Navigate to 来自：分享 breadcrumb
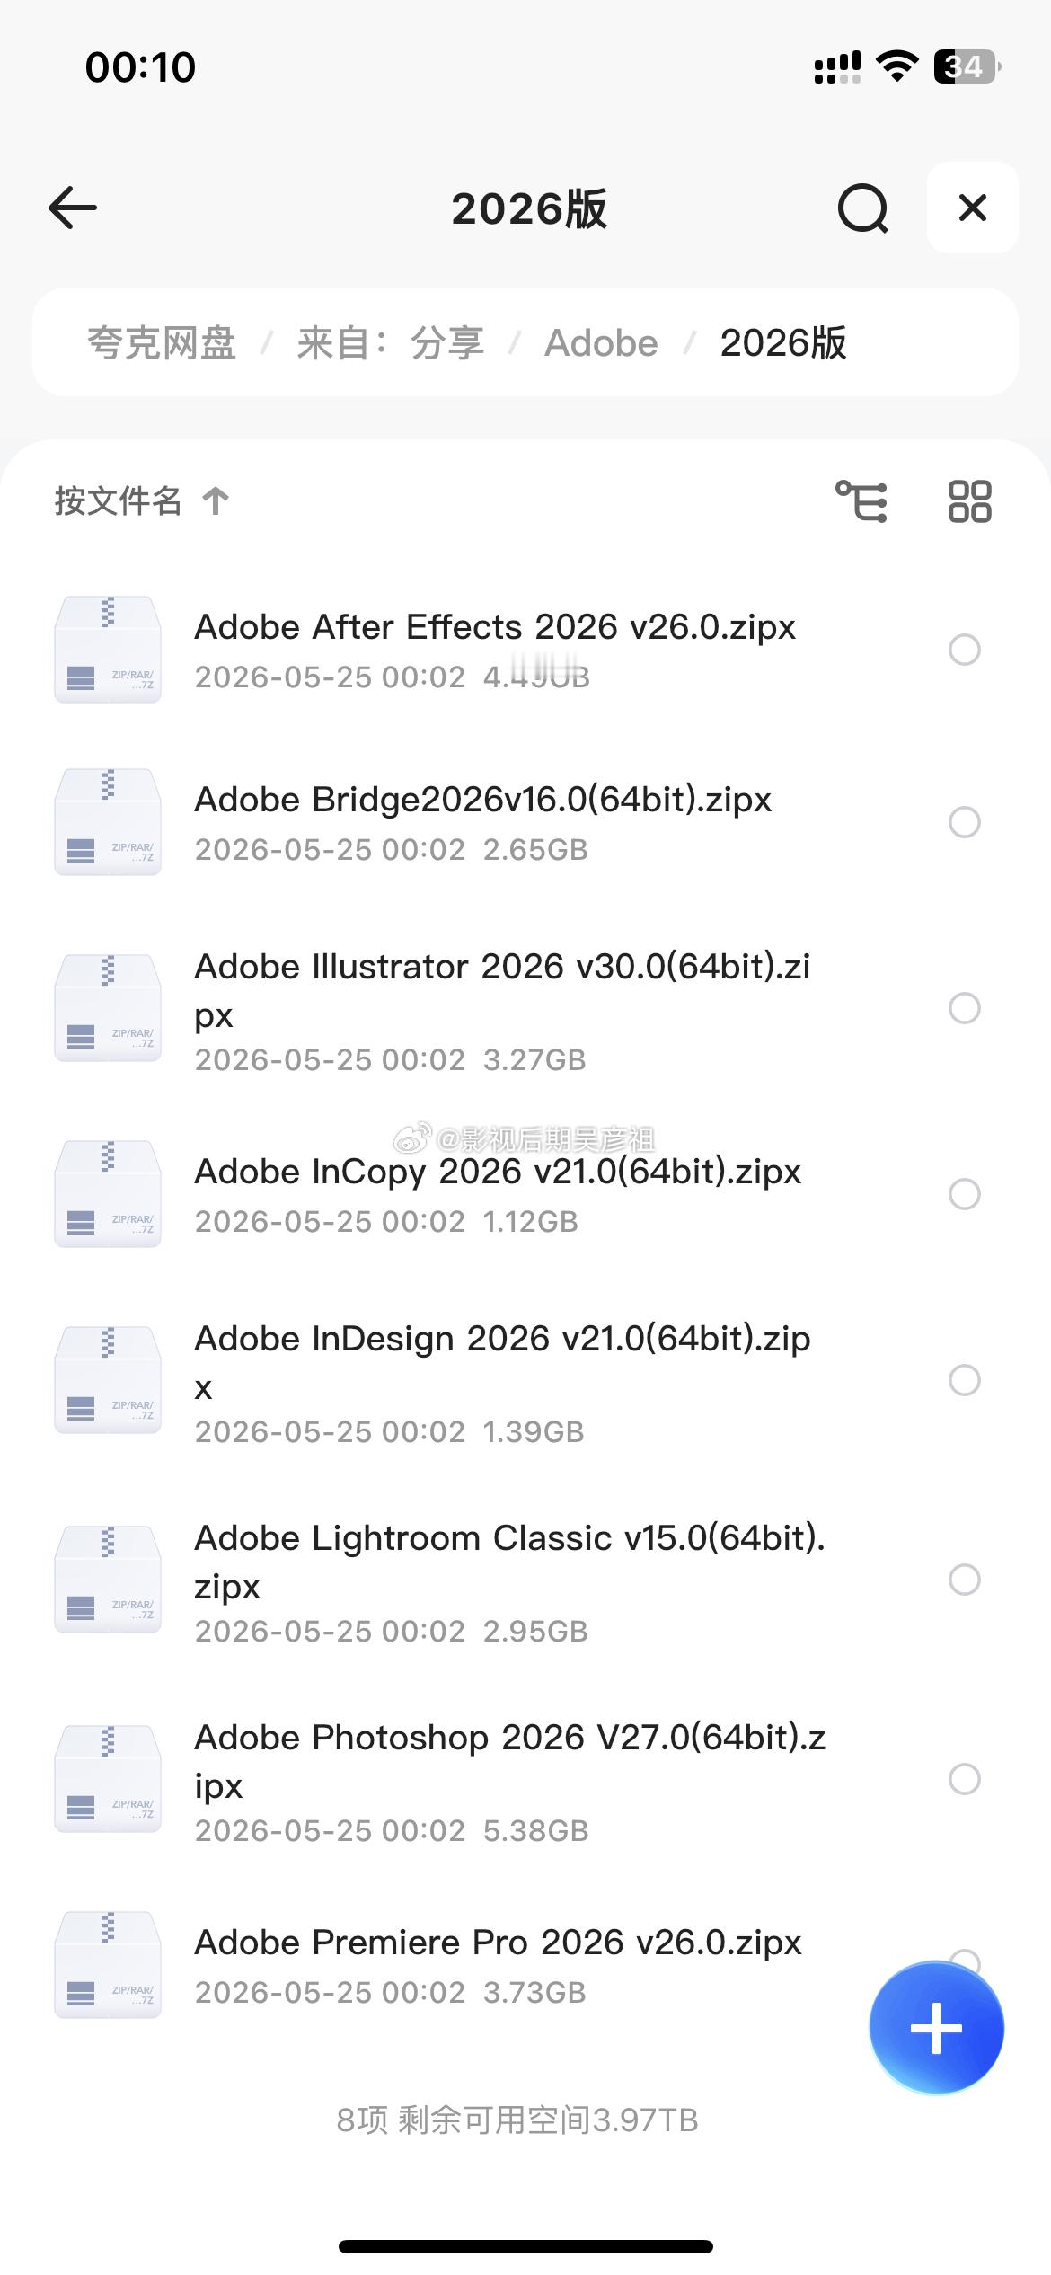The image size is (1051, 2275). [391, 342]
